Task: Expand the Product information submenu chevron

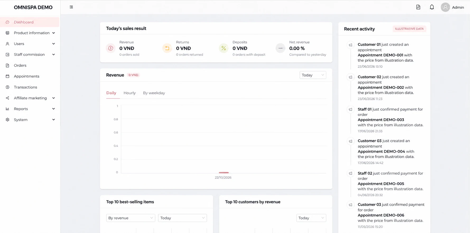Action: (54, 33)
